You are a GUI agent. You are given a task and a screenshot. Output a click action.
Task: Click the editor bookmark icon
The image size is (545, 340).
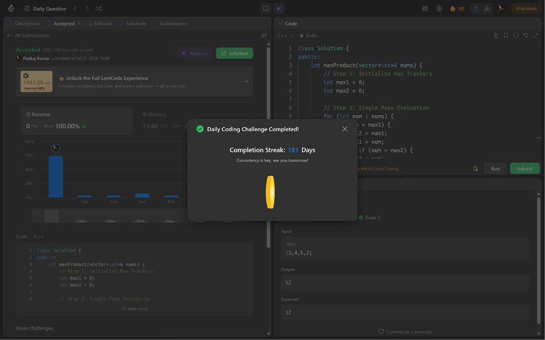(506, 35)
